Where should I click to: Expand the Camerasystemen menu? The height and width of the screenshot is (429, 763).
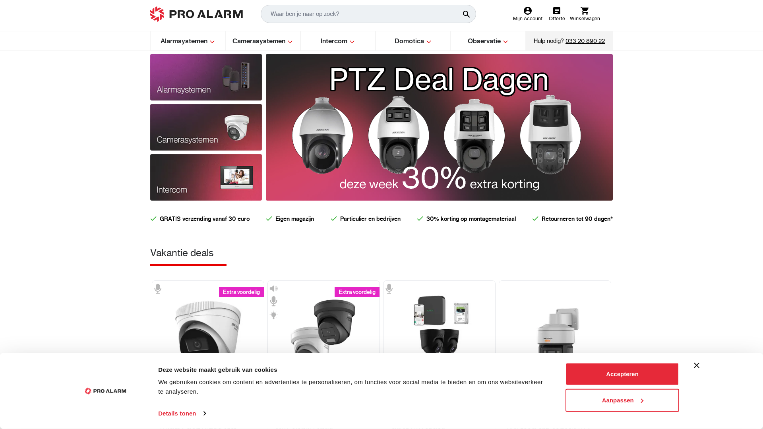pos(263,41)
